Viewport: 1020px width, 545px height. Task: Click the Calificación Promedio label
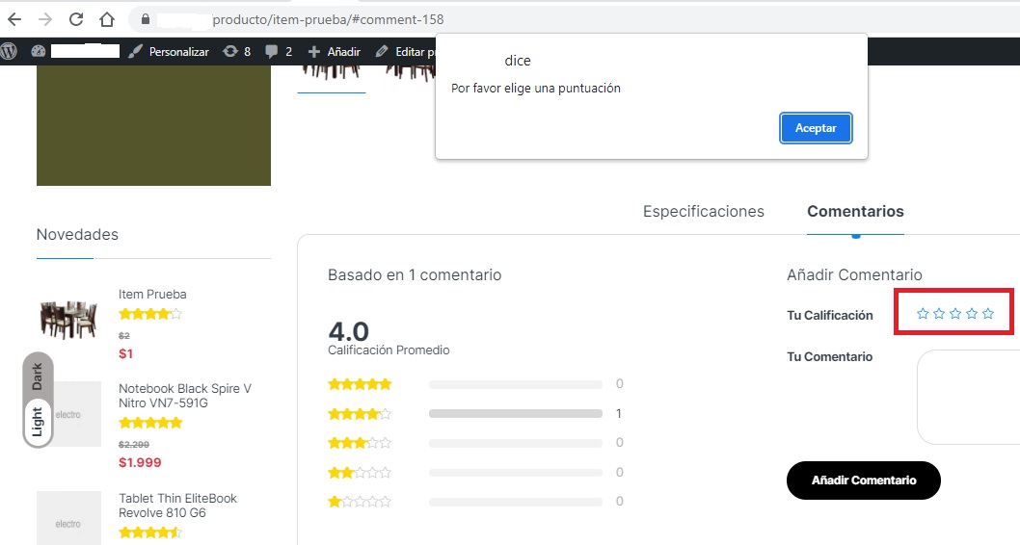point(389,350)
